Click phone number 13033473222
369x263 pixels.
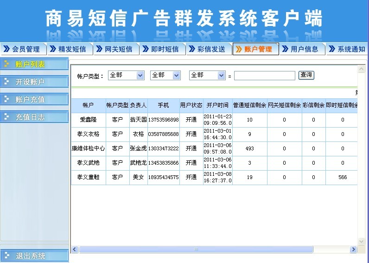point(163,148)
